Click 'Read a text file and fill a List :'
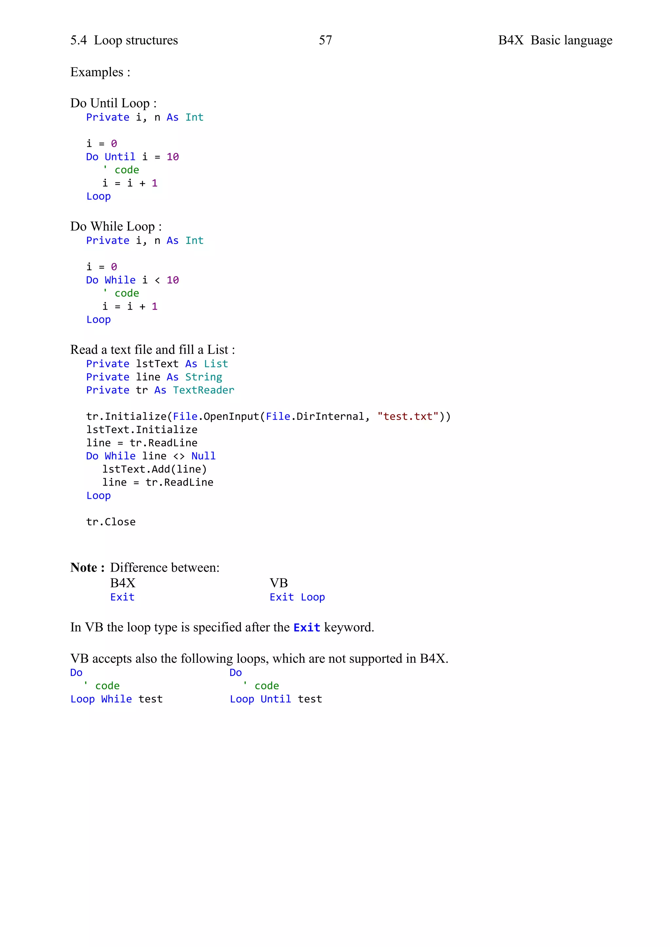Screen dimensions: 670x947 (153, 350)
